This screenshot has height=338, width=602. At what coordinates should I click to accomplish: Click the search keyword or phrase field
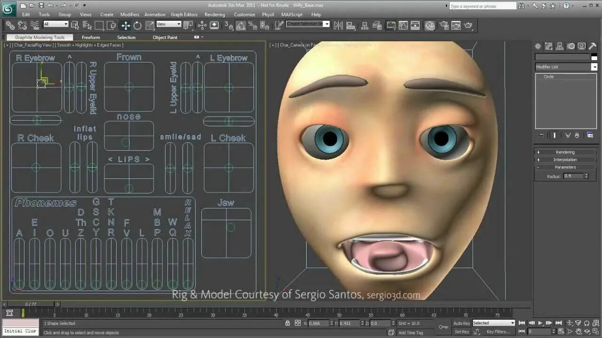click(x=483, y=6)
